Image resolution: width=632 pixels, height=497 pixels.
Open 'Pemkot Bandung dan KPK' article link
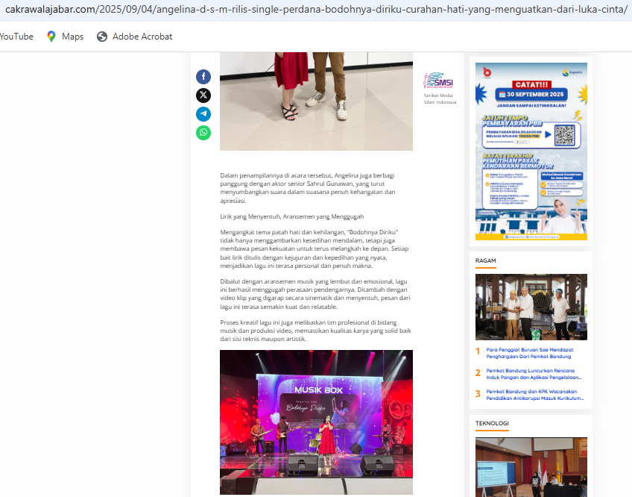click(534, 394)
